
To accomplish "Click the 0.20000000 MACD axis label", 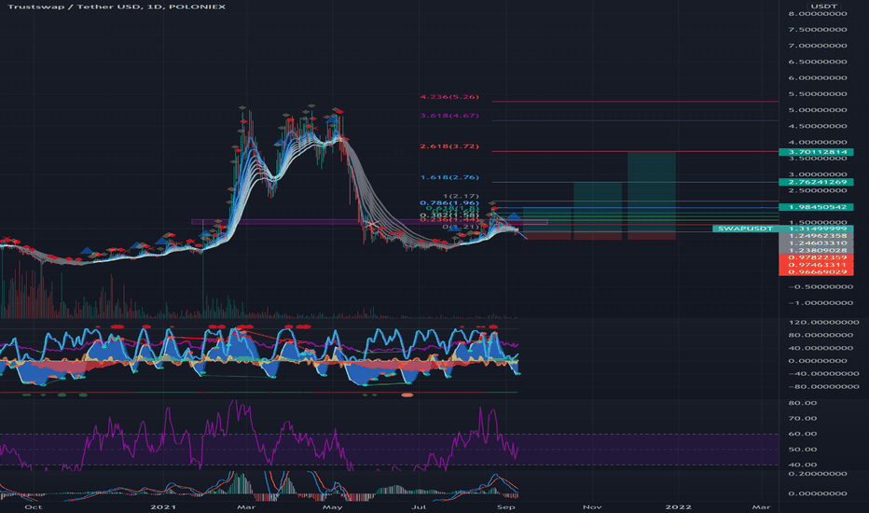I will click(818, 474).
